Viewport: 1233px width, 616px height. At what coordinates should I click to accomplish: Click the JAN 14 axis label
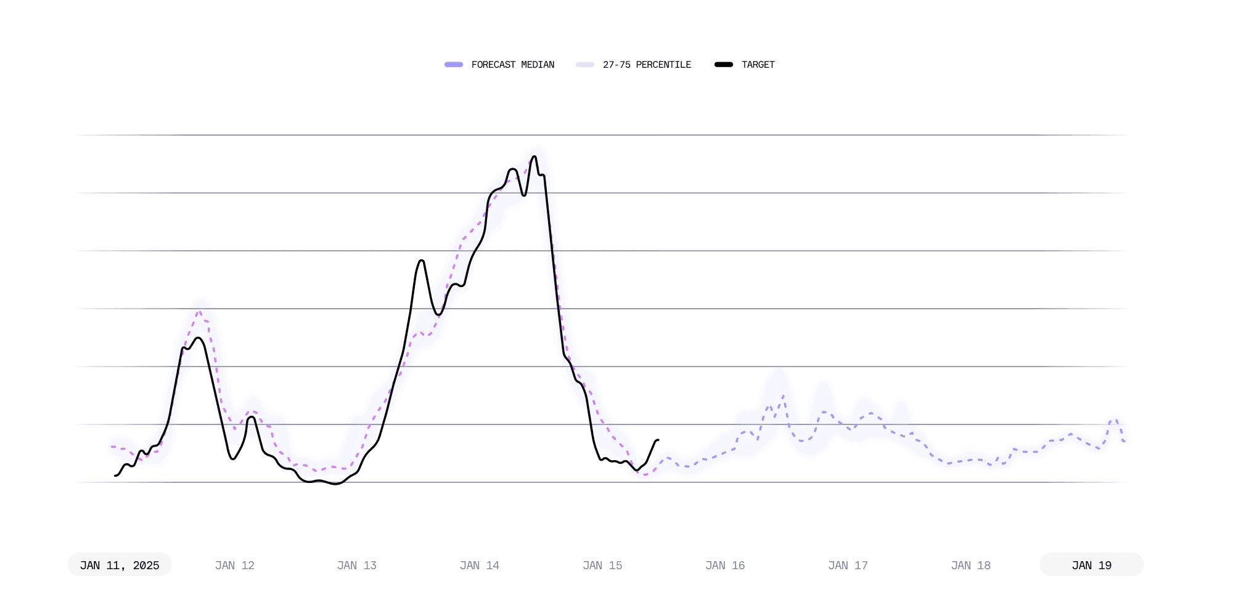[x=480, y=565]
